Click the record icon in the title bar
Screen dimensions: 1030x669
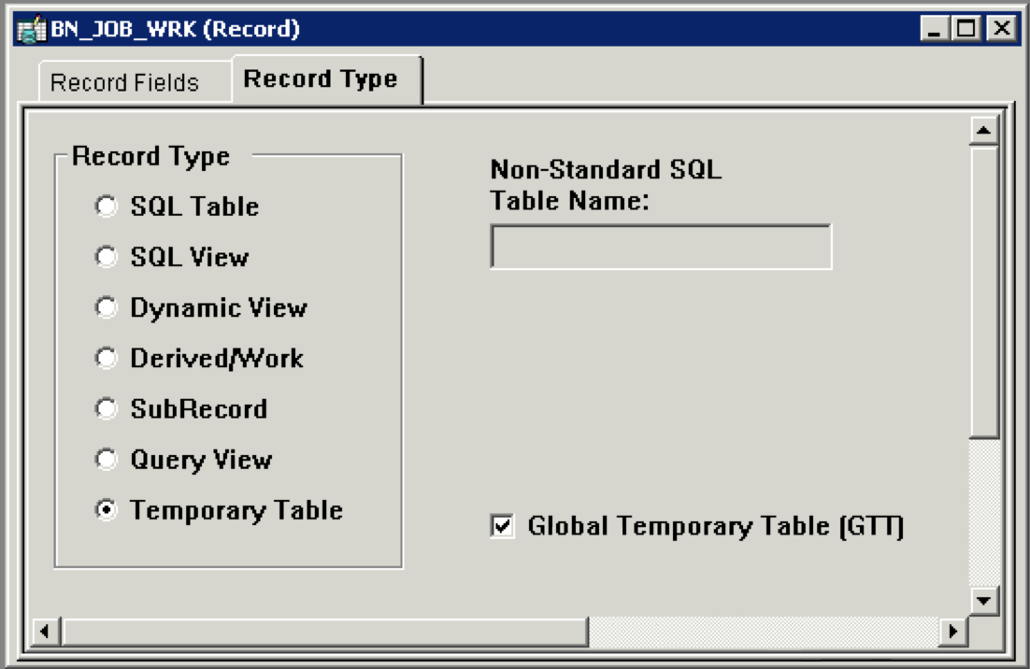[32, 28]
